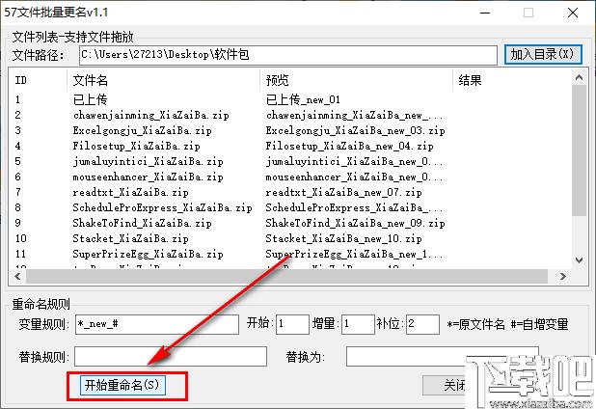Image resolution: width=596 pixels, height=409 pixels.
Task: Click the horizontal scrollbar left arrow
Action: (17, 276)
